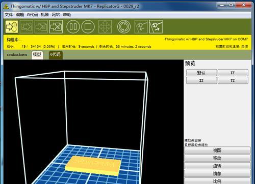Screen dimensions: 255x184
Task: Open the 编辑 menu
Action: point(20,15)
